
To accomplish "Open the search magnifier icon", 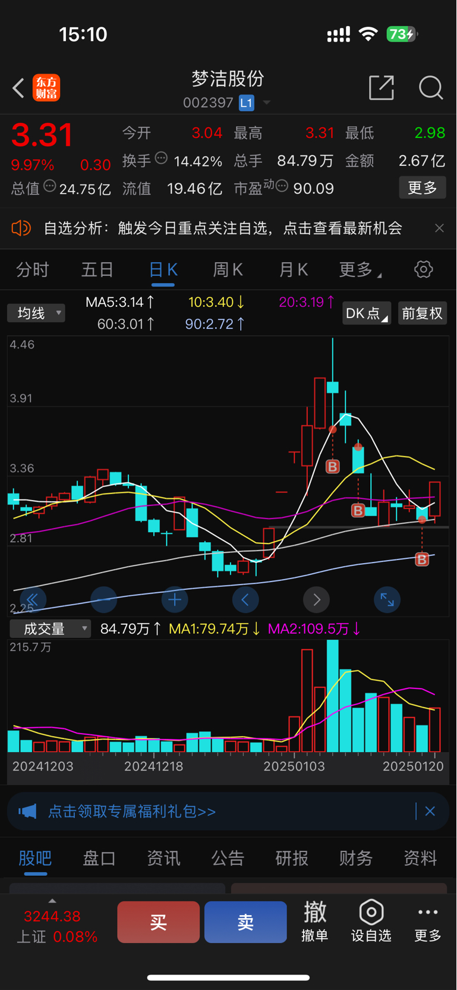I will coord(431,88).
